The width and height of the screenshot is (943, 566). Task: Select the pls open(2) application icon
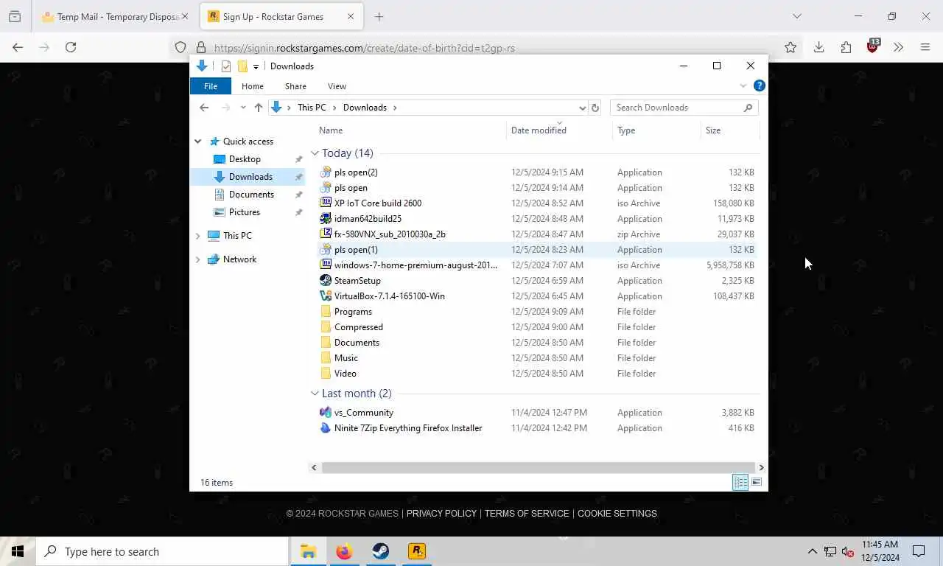coord(326,172)
